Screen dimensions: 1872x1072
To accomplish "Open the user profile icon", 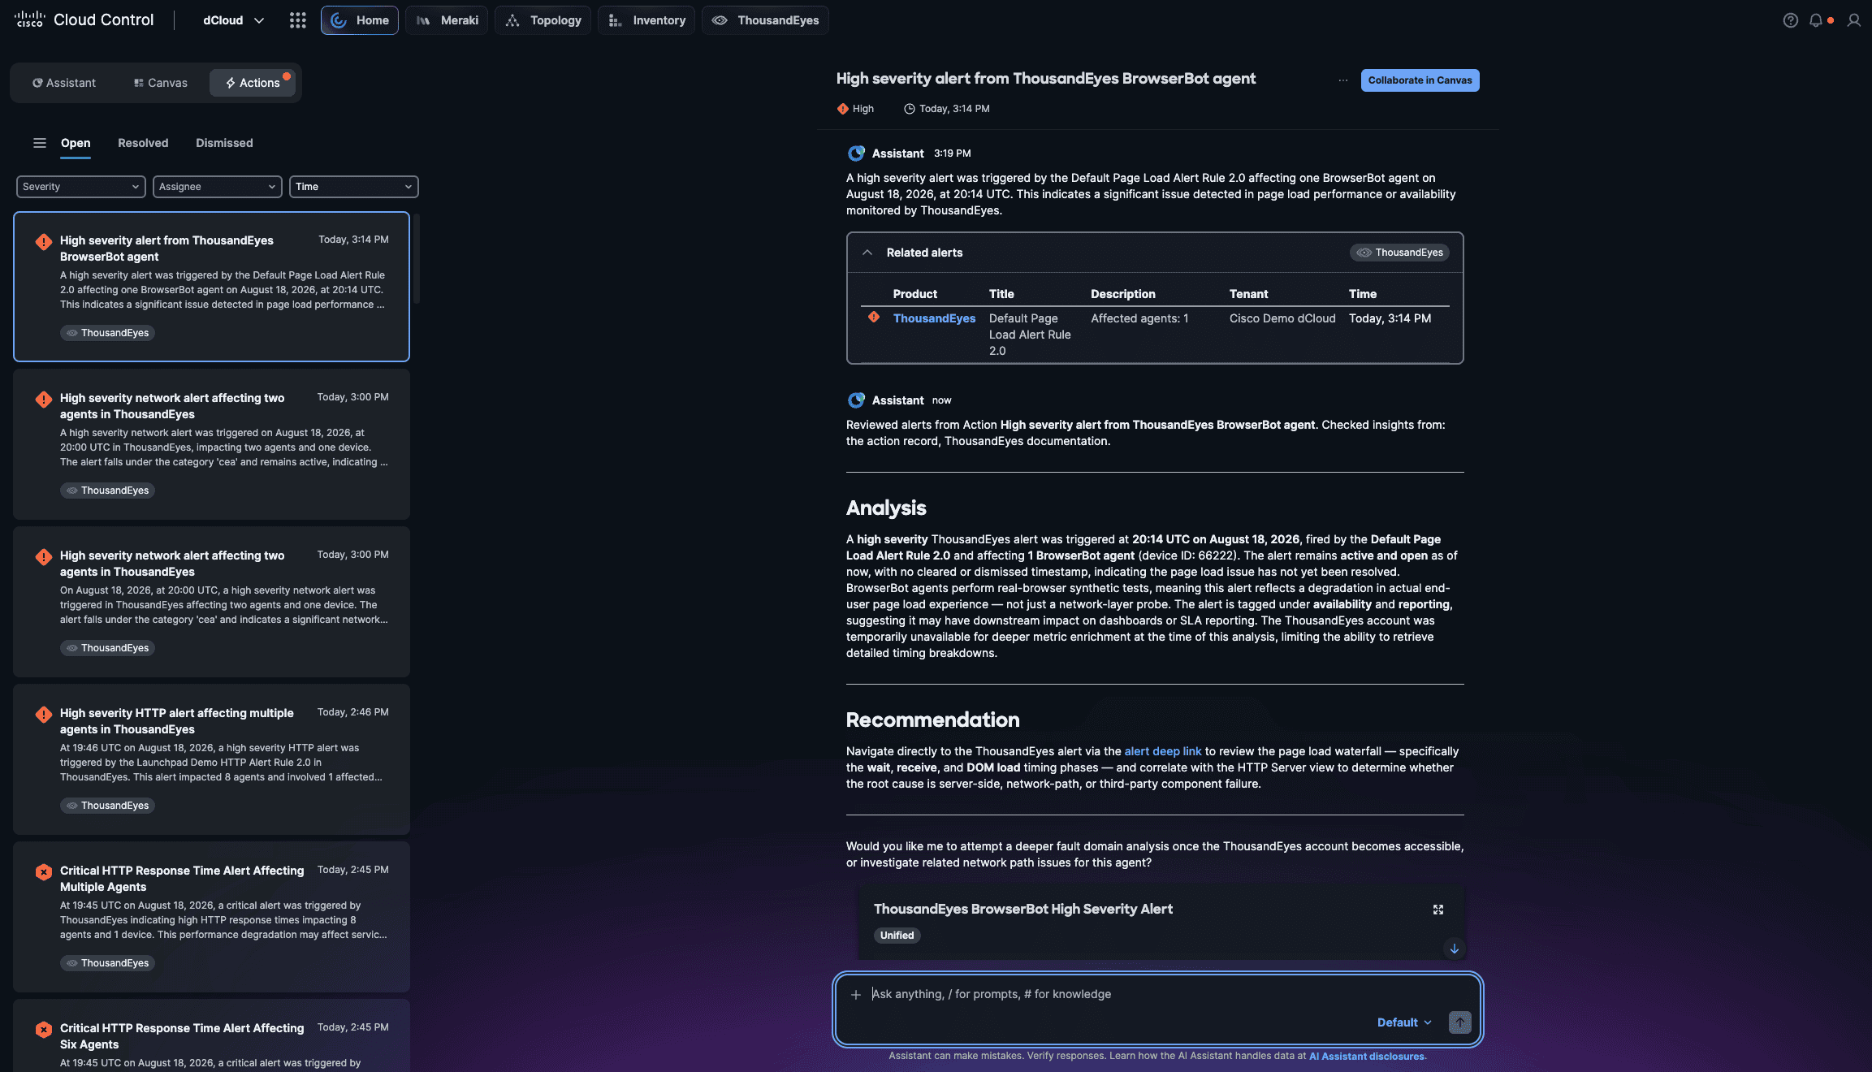I will [x=1853, y=20].
